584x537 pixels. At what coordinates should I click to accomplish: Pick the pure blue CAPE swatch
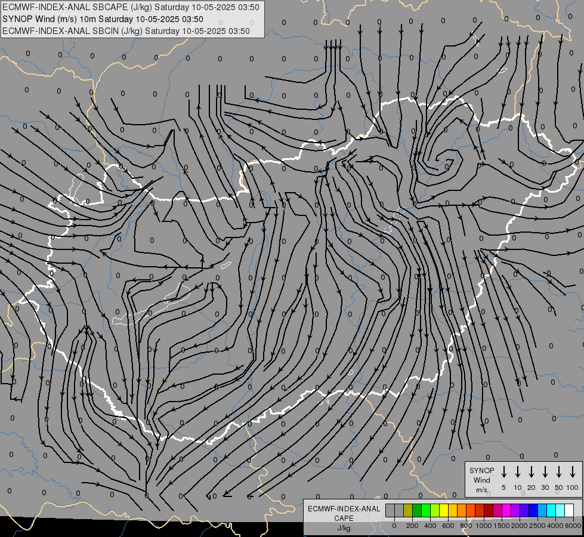[533, 510]
